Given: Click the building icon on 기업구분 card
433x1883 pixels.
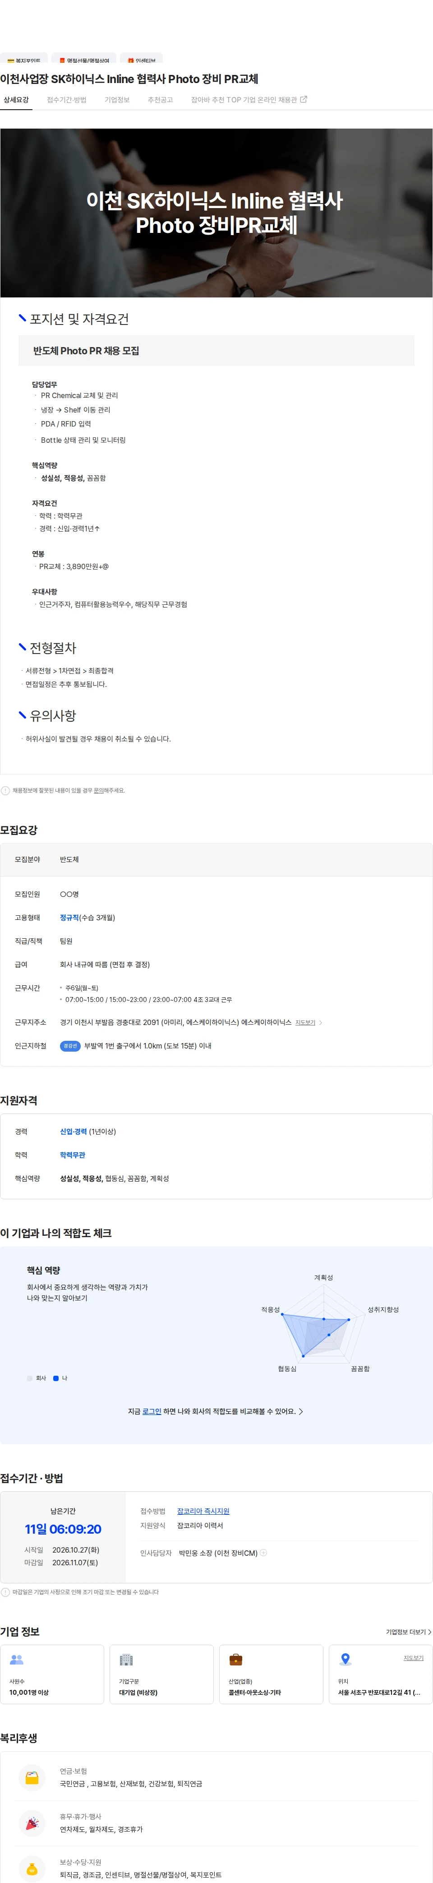Looking at the screenshot, I should click(x=125, y=1659).
